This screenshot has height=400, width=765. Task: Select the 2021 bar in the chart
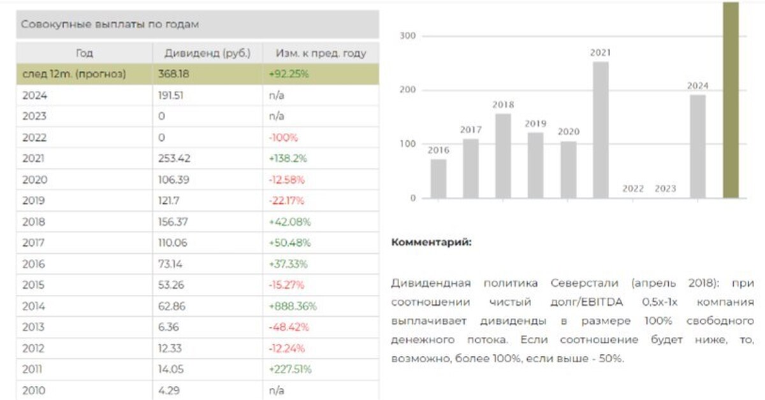coord(600,130)
